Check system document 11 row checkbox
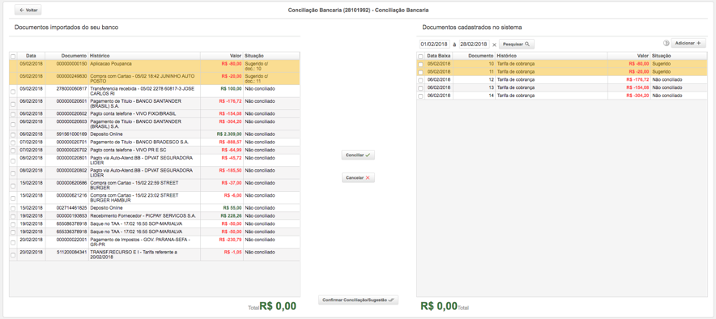Image resolution: width=716 pixels, height=319 pixels. [420, 72]
